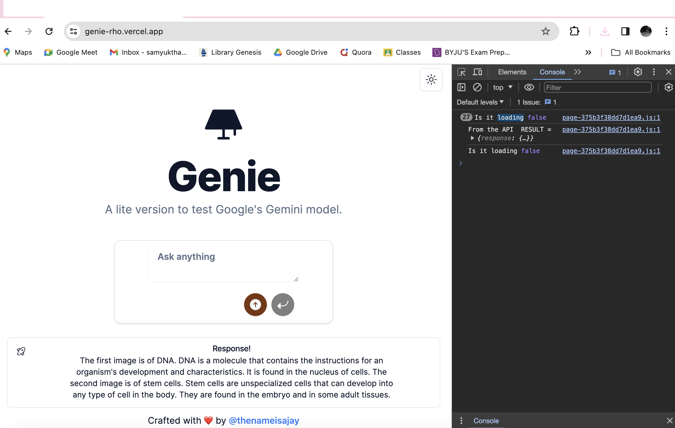Bookmark this page with the star icon
The height and width of the screenshot is (428, 675).
(545, 31)
